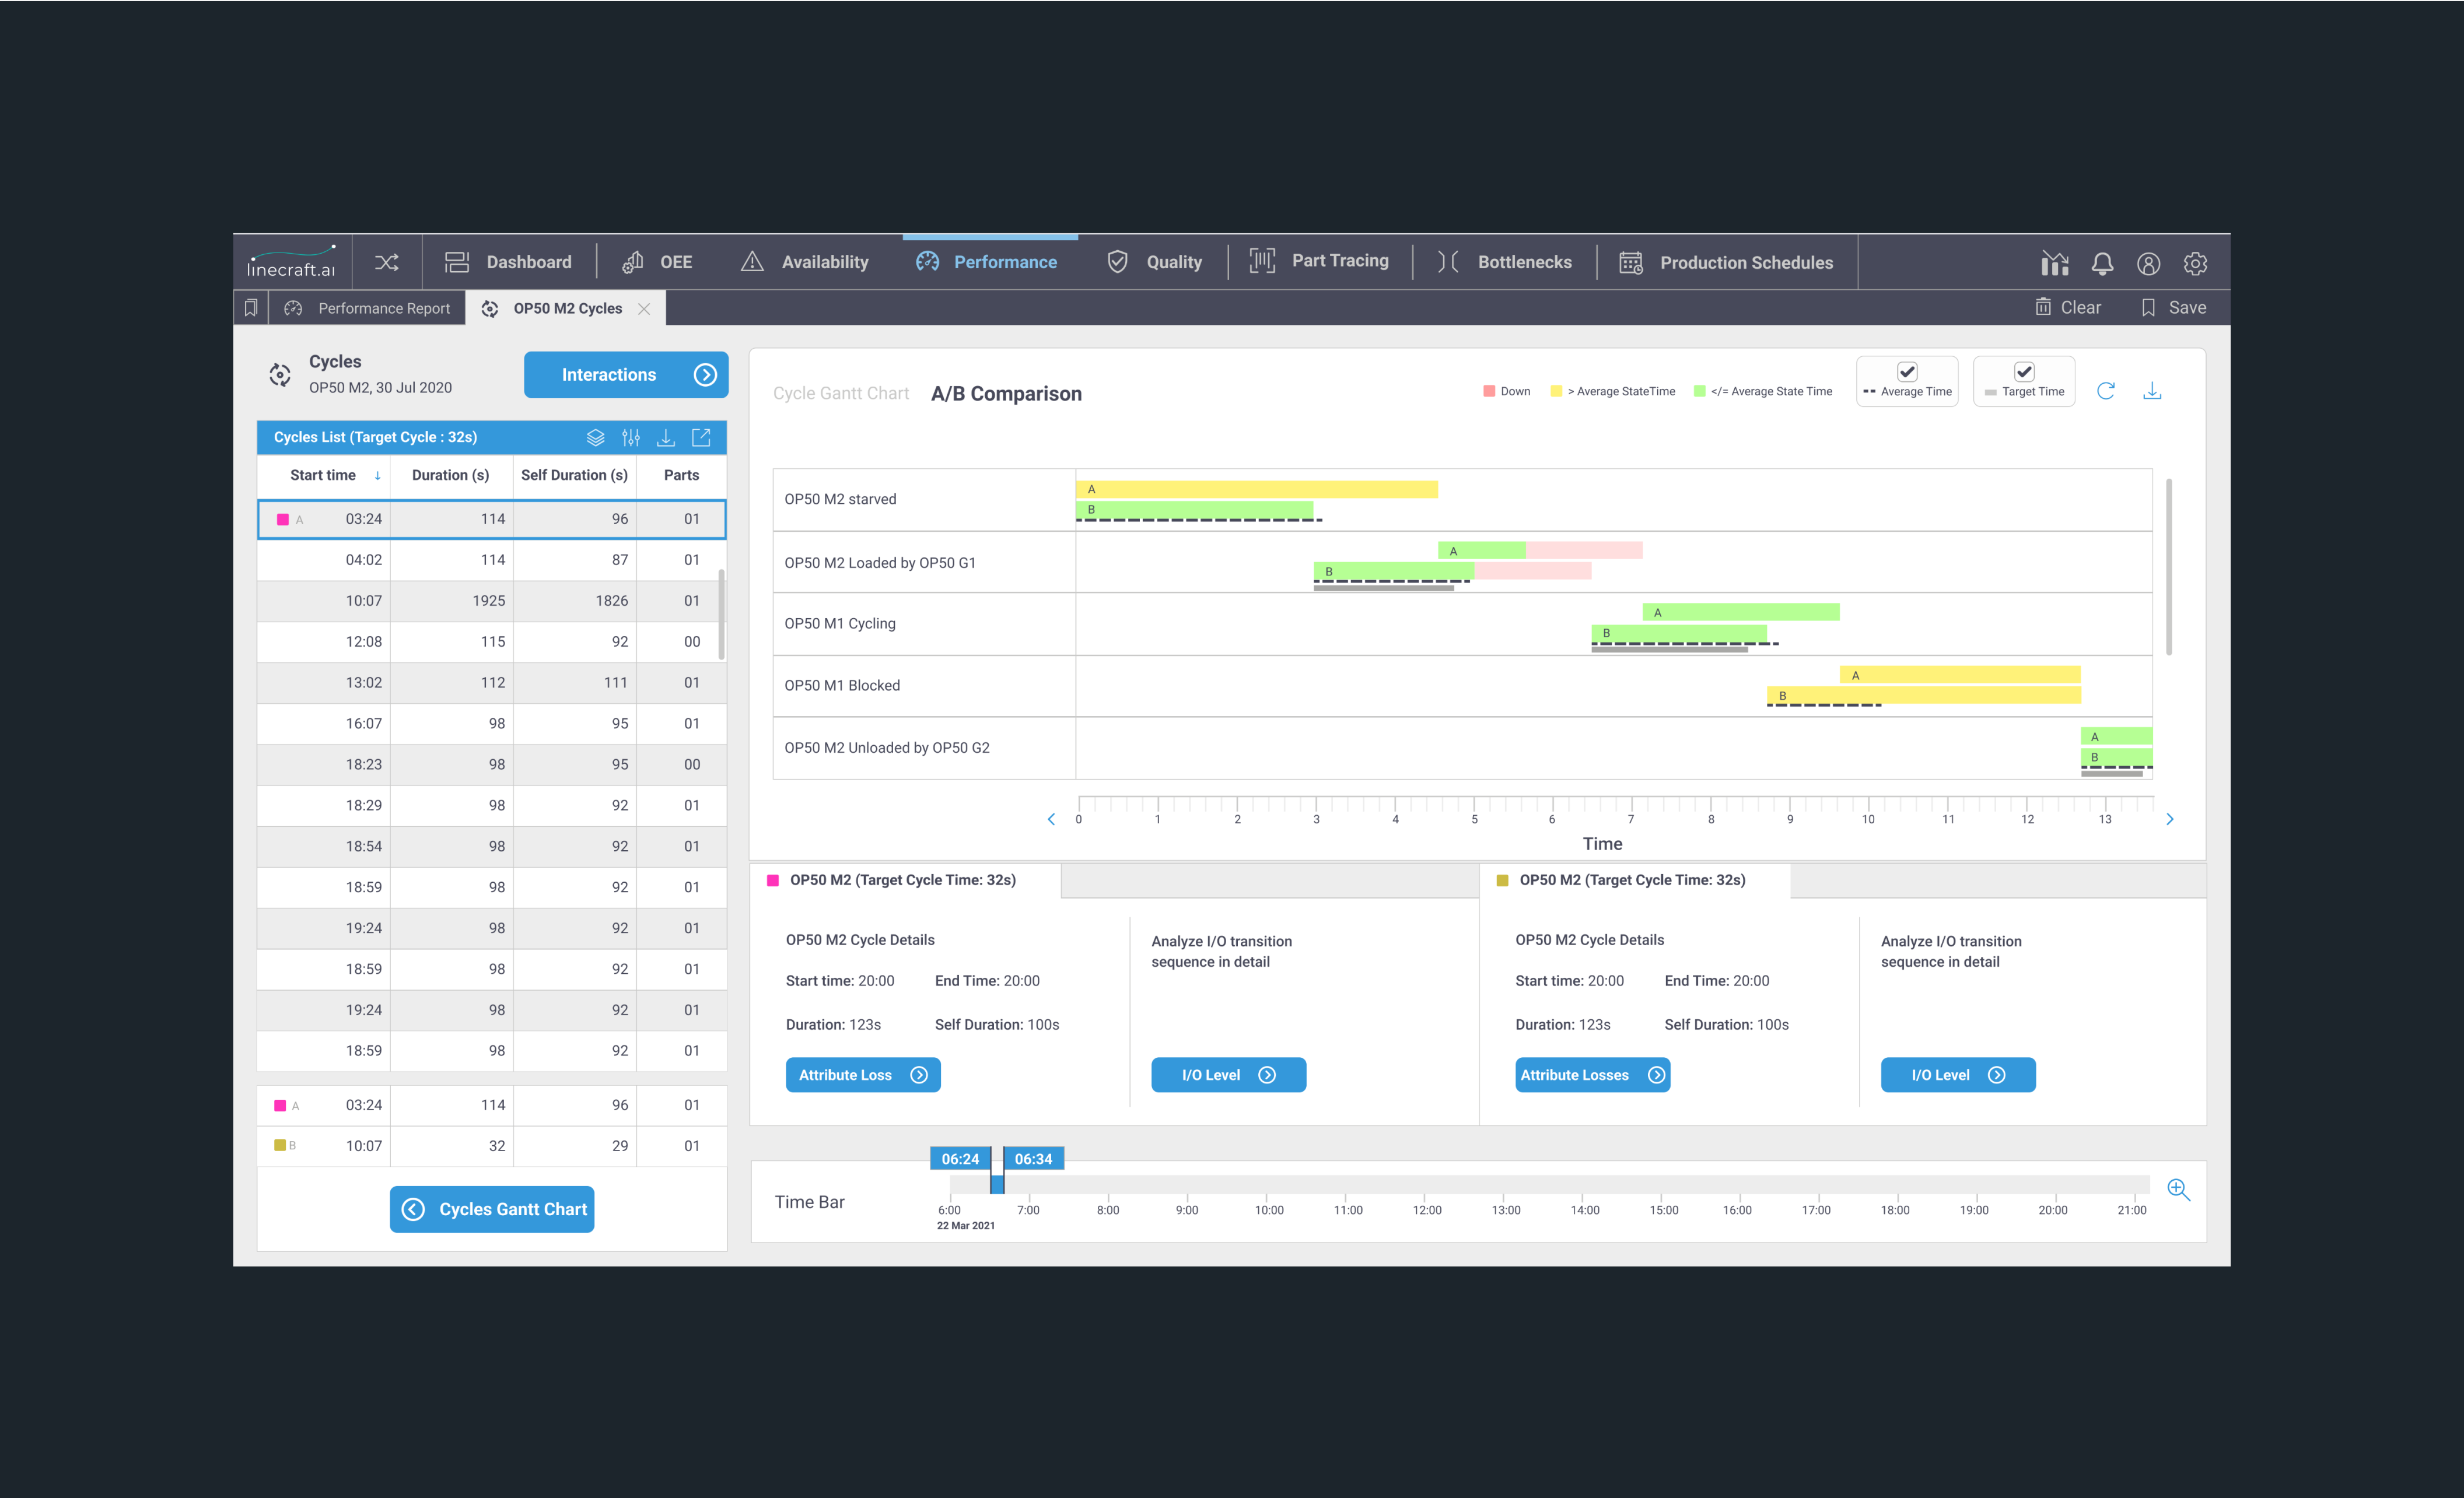Click the layers icon in Cycles List header
2464x1498 pixels.
click(596, 438)
